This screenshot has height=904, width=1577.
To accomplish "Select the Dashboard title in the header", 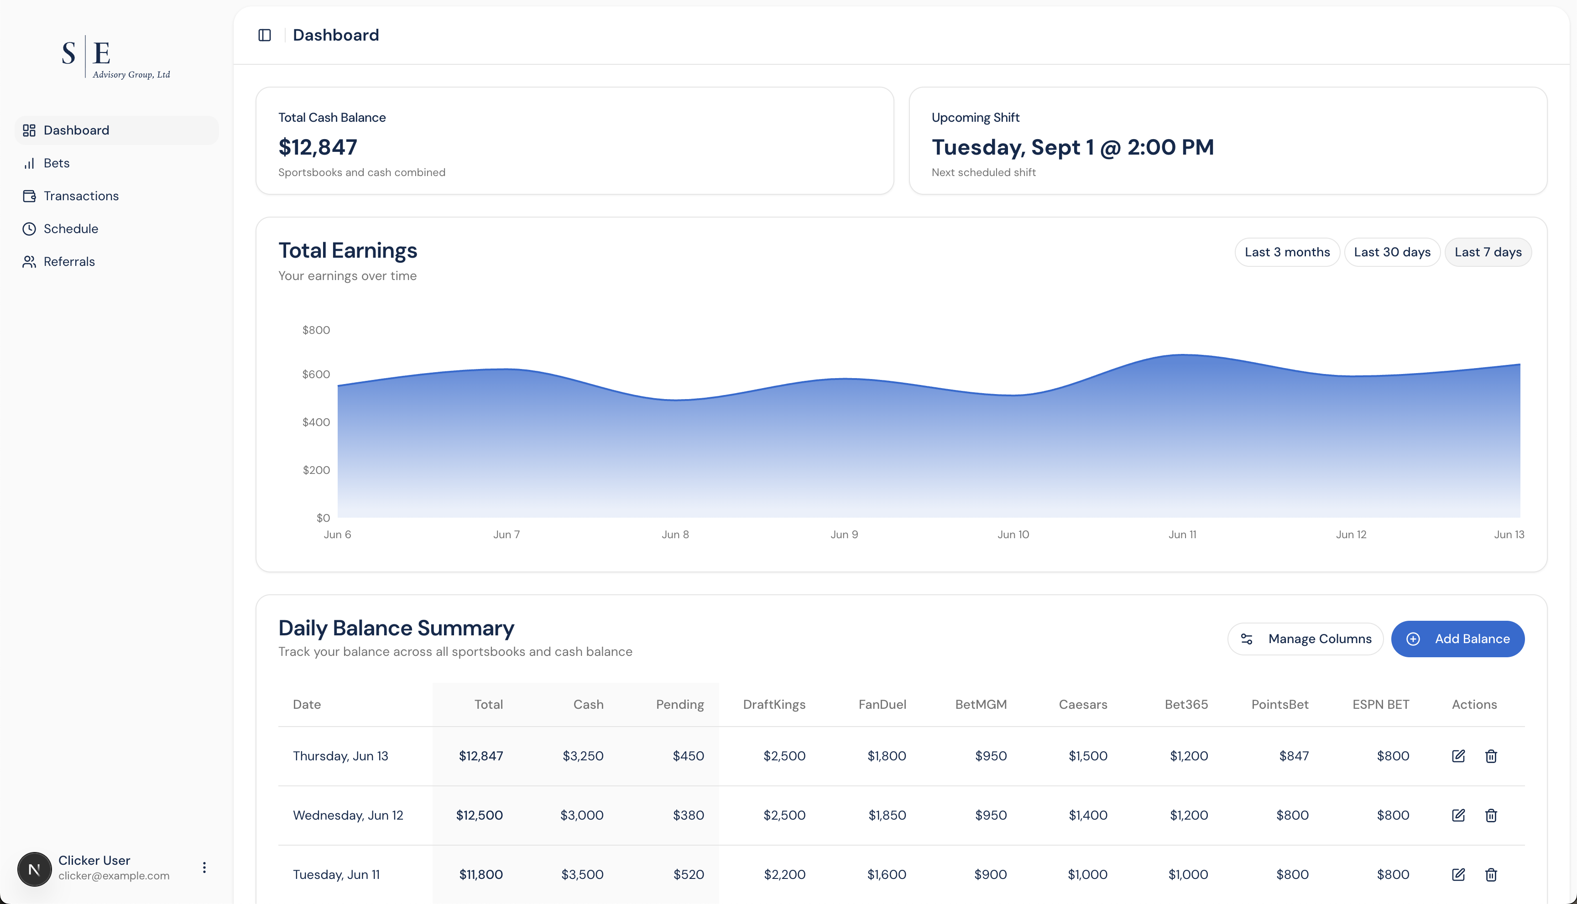I will coord(335,35).
